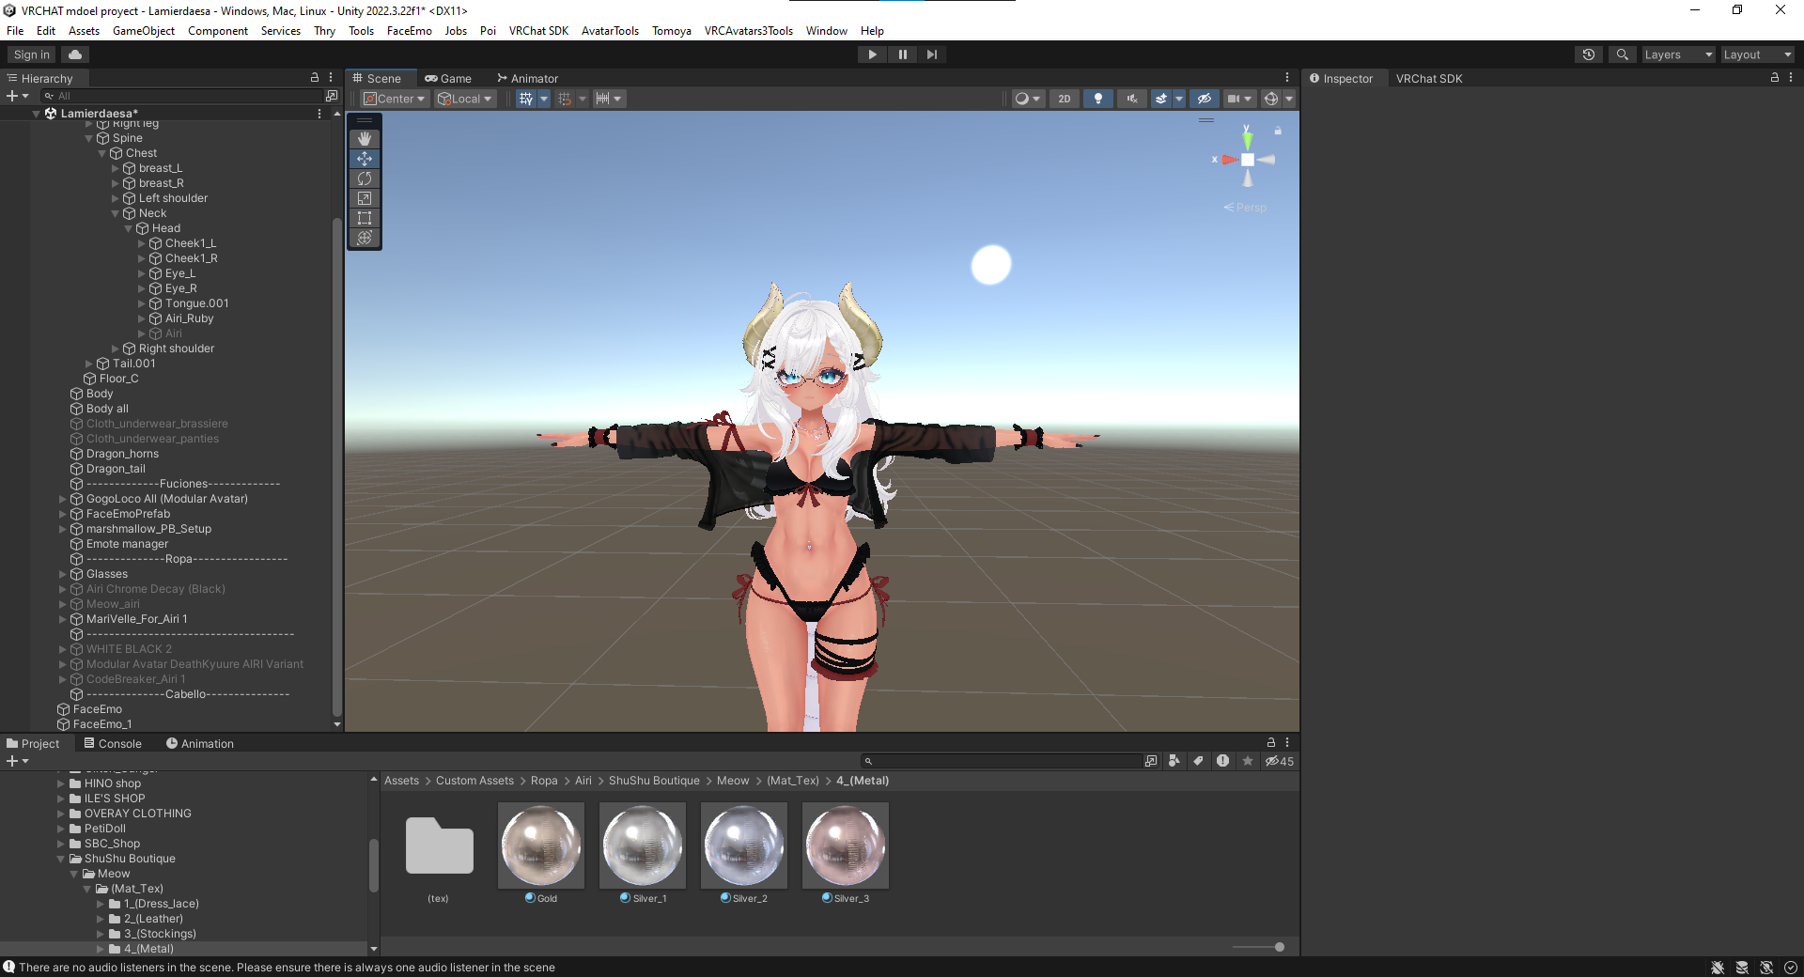Click the scene orientation gizmo center cube
The height and width of the screenshot is (977, 1804).
click(1247, 160)
